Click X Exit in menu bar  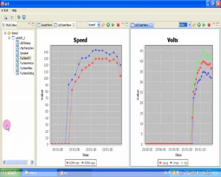[x=4, y=10]
